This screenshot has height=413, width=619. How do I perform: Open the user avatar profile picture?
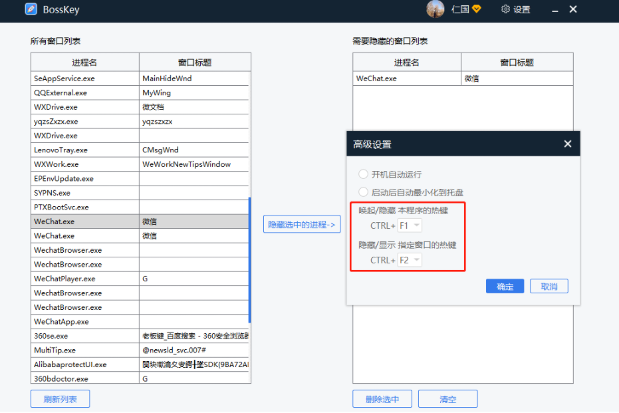[x=435, y=9]
